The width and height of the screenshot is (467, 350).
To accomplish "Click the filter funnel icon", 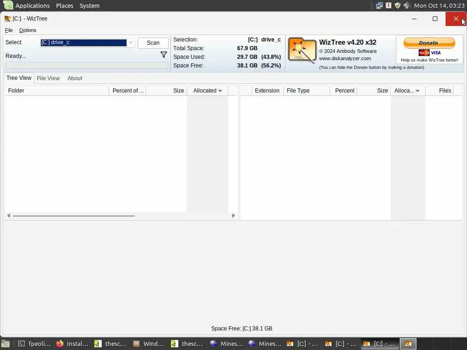I will point(164,55).
